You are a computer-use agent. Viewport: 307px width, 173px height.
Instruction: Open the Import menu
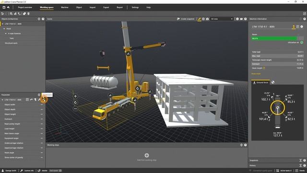(x=93, y=8)
